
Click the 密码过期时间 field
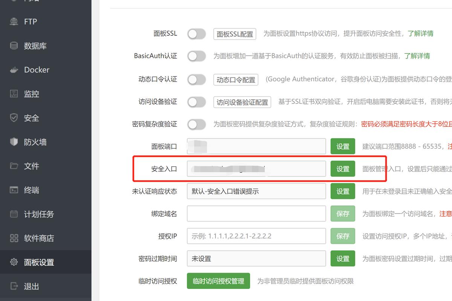point(256,259)
